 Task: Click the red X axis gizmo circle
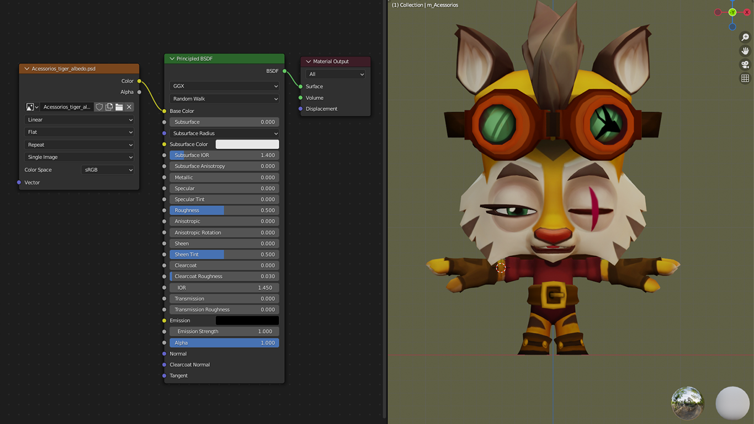click(x=747, y=12)
